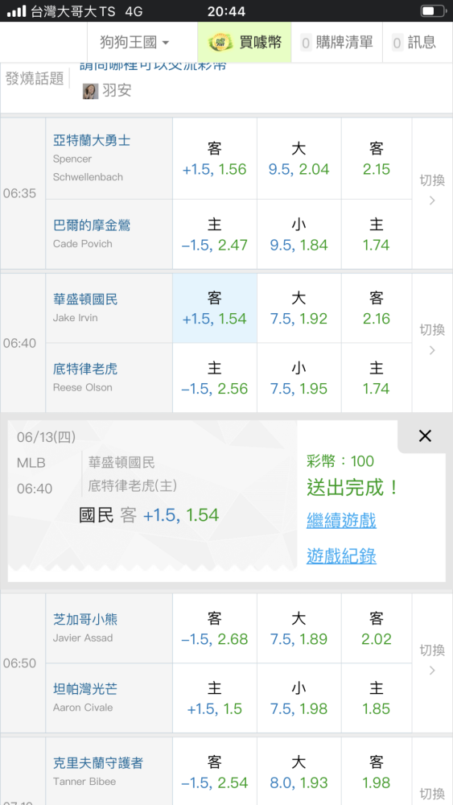Select 華盛頓國民 team name
The height and width of the screenshot is (805, 453).
[85, 299]
